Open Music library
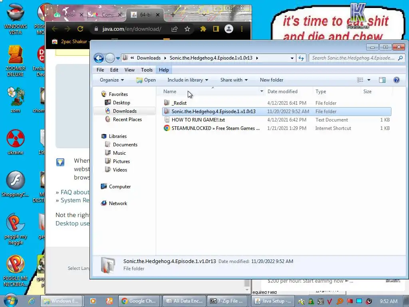Viewport: 409px width, 307px height. (119, 153)
